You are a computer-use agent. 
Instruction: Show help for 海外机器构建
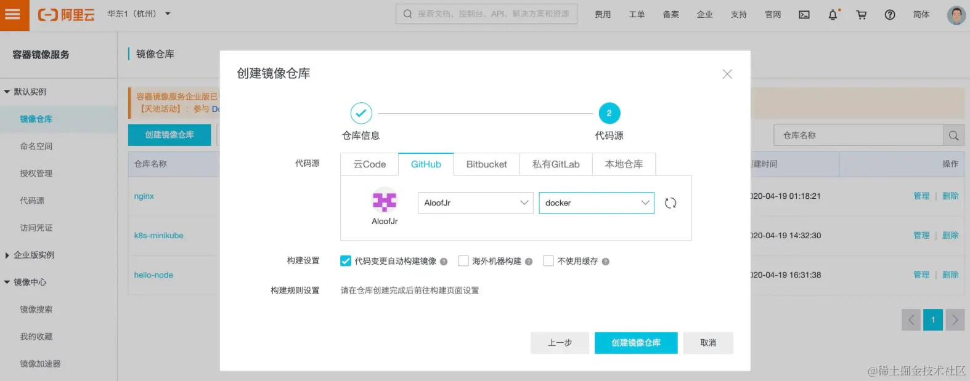pyautogui.click(x=529, y=262)
